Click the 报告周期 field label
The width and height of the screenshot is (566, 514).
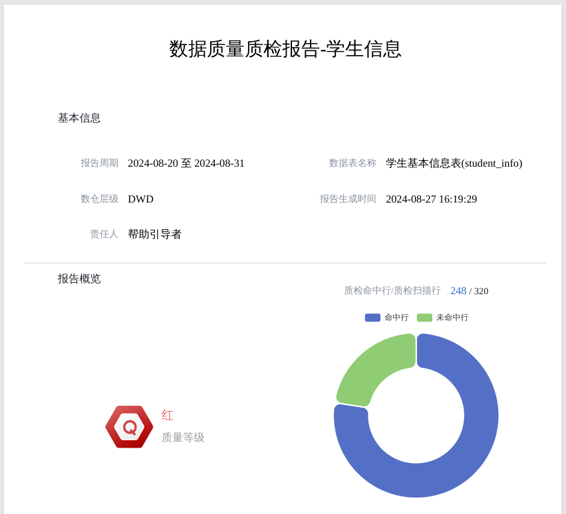(99, 163)
